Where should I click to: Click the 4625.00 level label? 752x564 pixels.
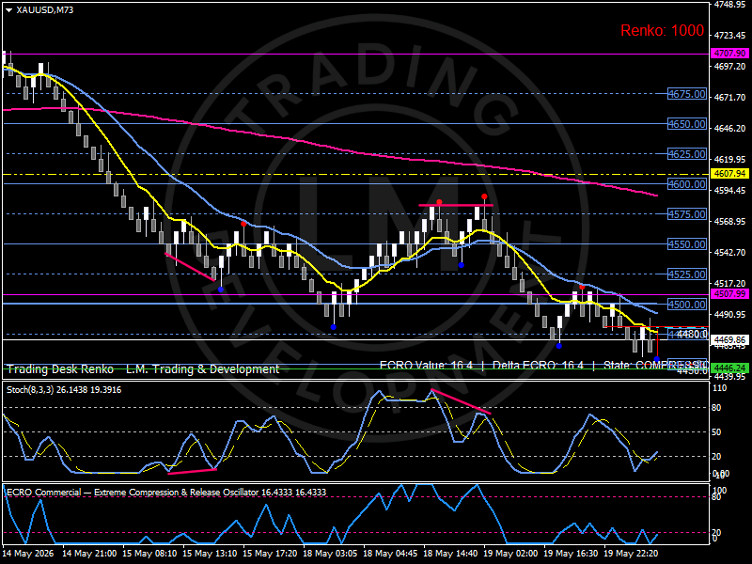click(x=687, y=154)
